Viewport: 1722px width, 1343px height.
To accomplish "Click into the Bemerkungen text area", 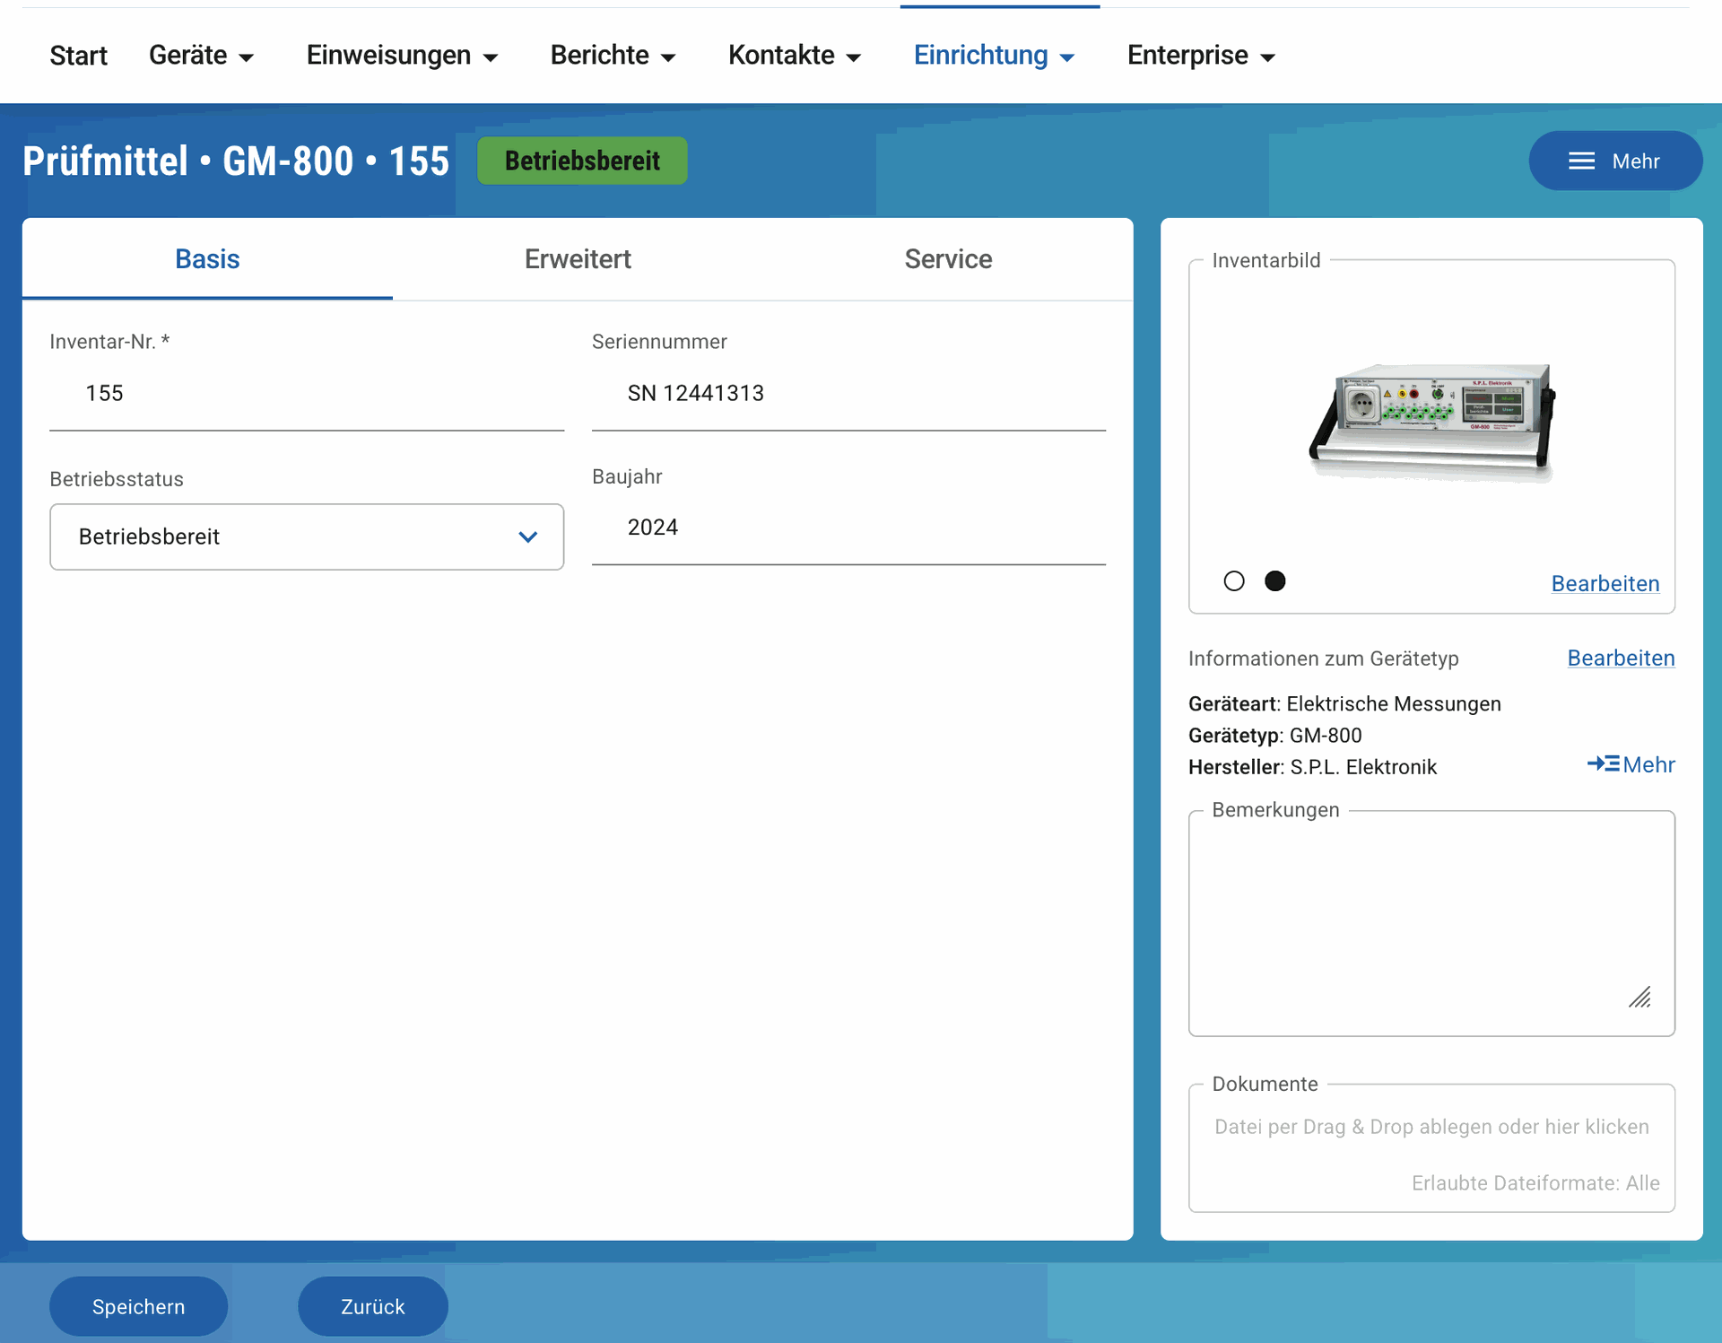I will (x=1431, y=923).
